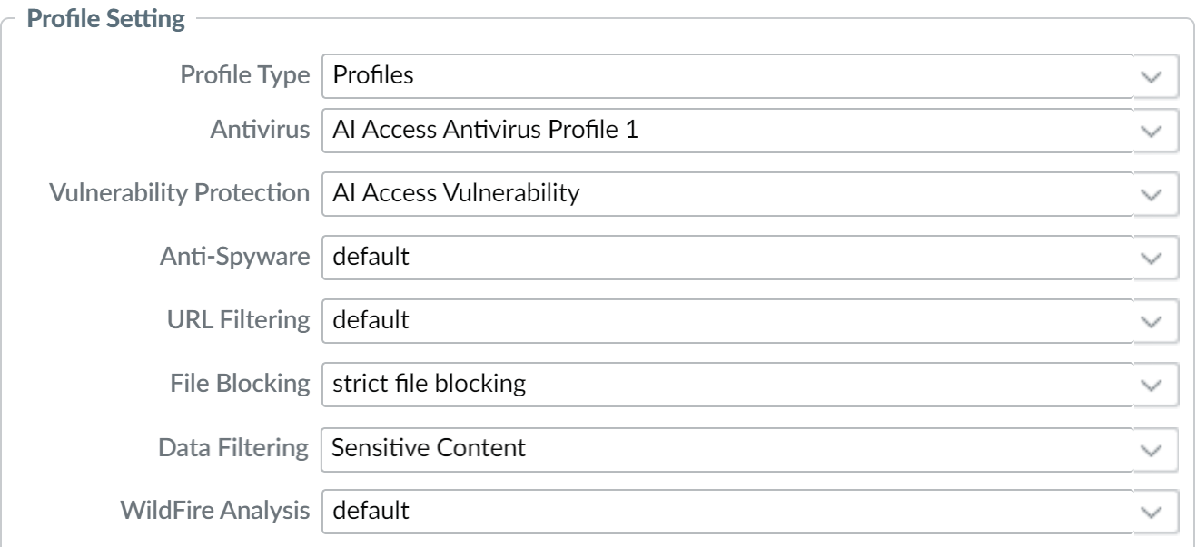Click the URL Filtering dropdown chevron arrow
The image size is (1196, 547).
(x=1155, y=321)
